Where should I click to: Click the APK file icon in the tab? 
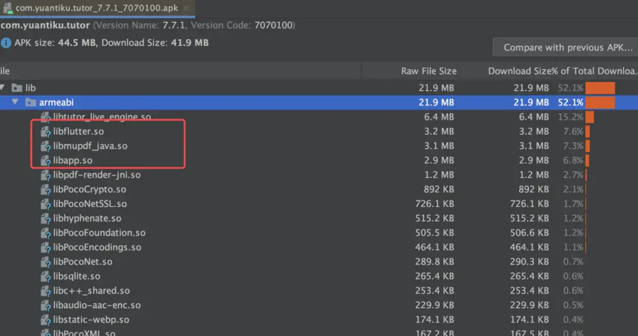coord(8,8)
